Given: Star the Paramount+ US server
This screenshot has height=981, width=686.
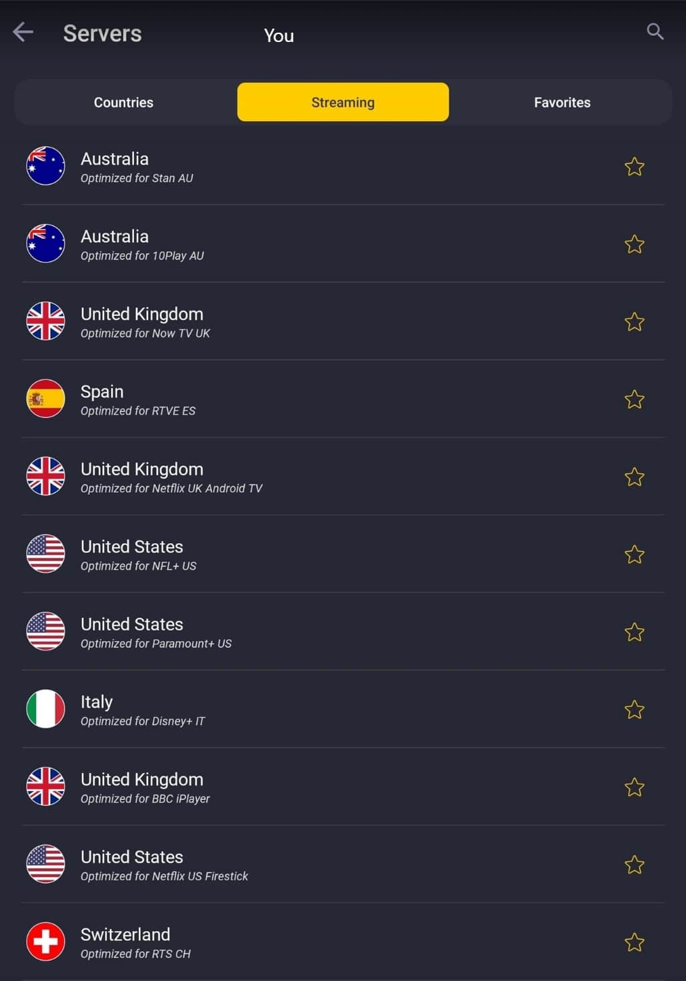Looking at the screenshot, I should click(634, 632).
